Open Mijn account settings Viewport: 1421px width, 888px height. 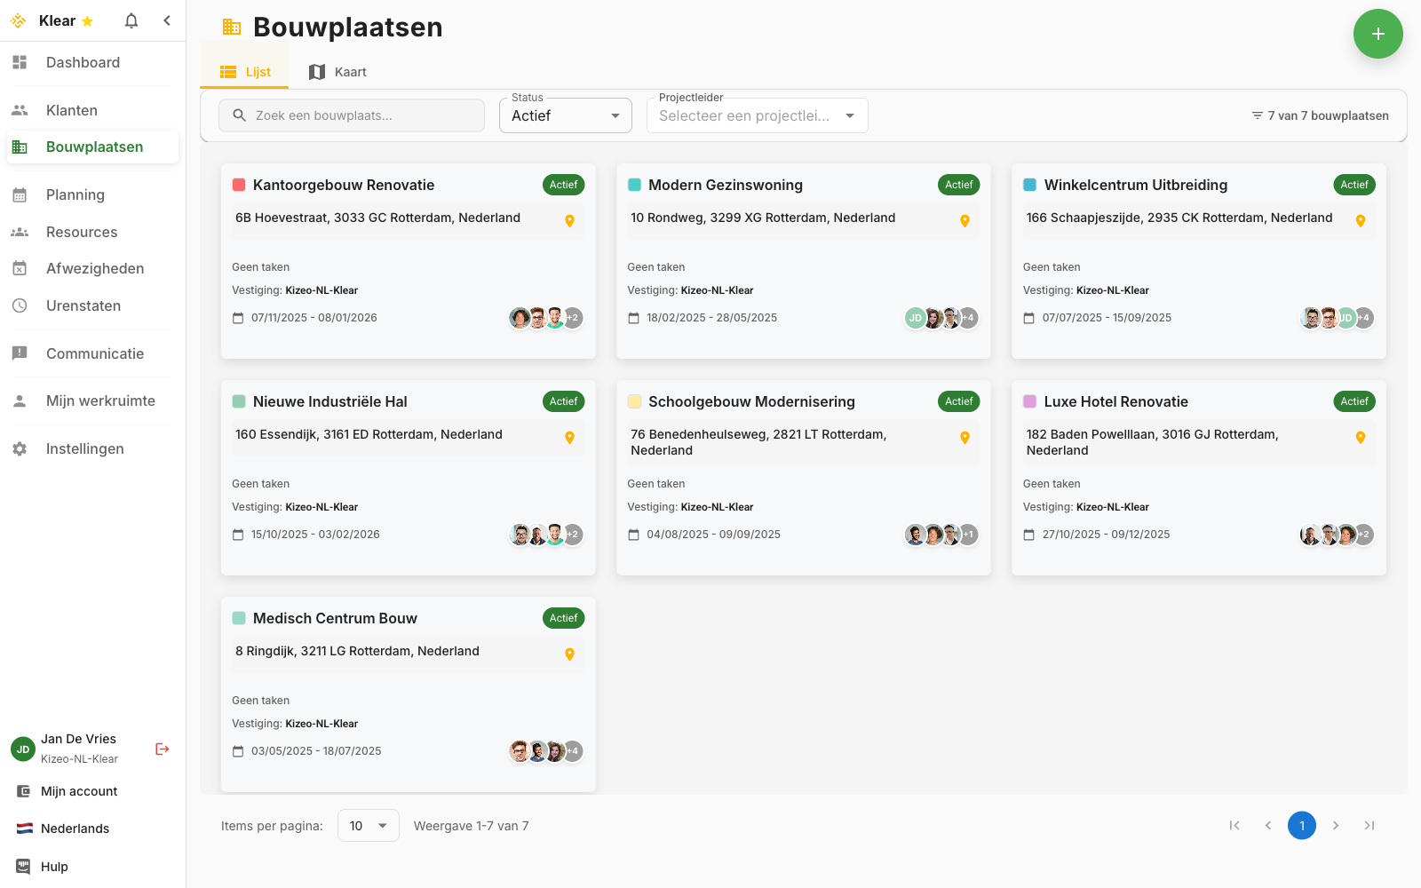(78, 790)
